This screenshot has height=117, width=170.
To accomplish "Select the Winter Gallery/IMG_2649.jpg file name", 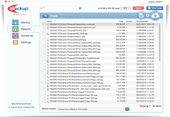I will point(75,52).
